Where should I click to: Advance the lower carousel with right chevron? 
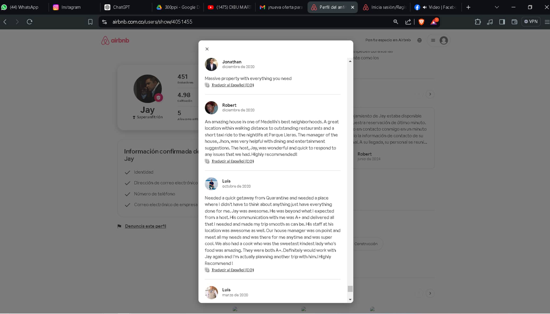(x=430, y=293)
